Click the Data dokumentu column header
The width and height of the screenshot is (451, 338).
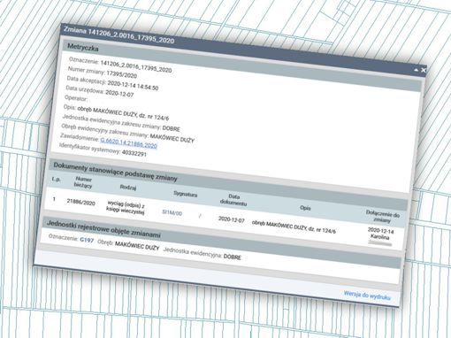tap(233, 200)
